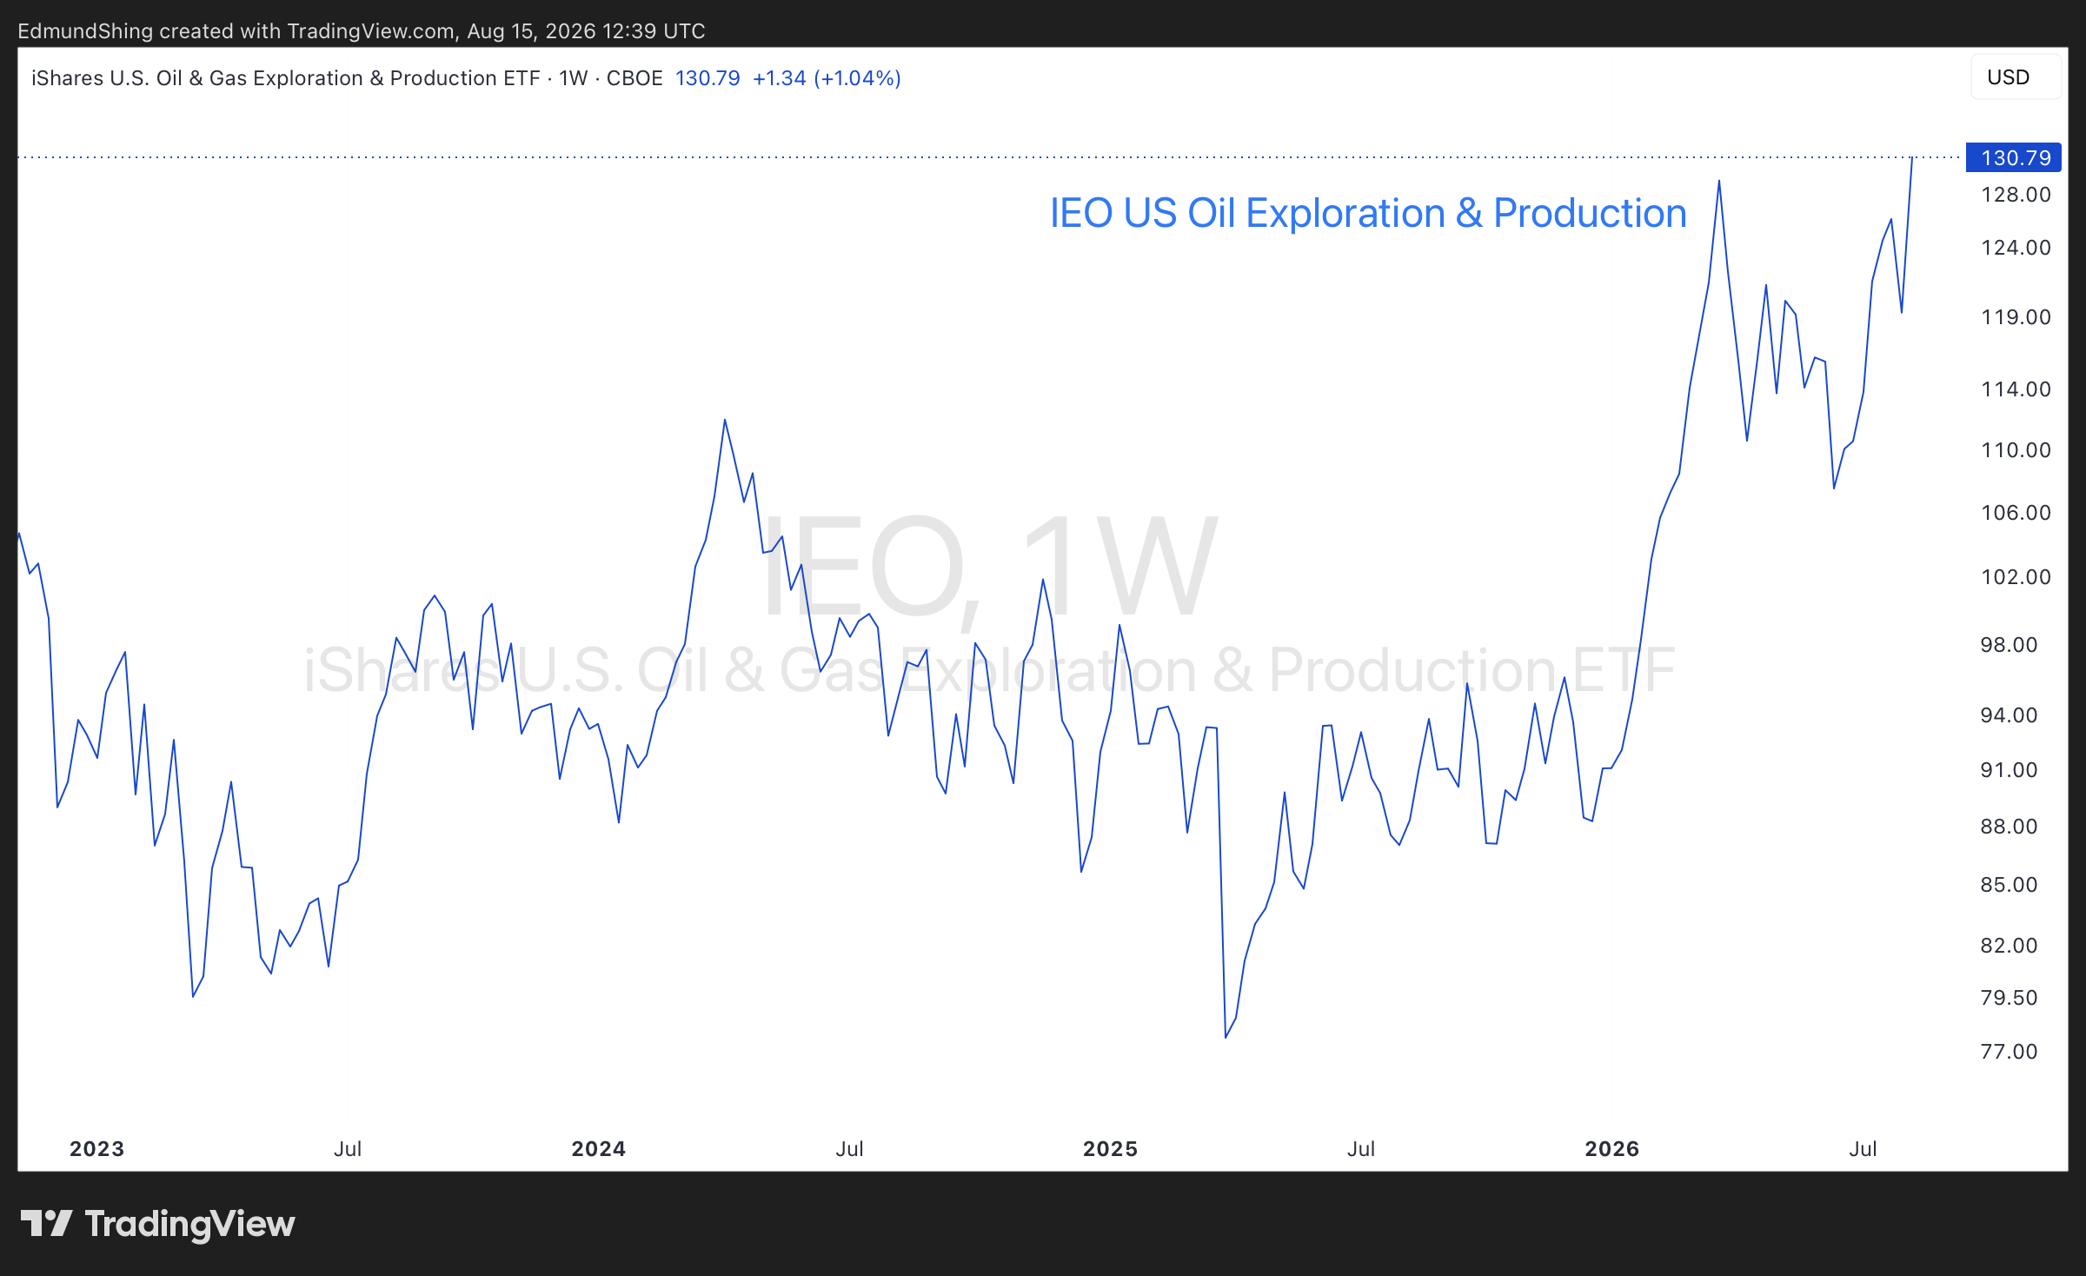The width and height of the screenshot is (2086, 1276).
Task: Click the 1W interval indicator in header
Action: click(573, 78)
